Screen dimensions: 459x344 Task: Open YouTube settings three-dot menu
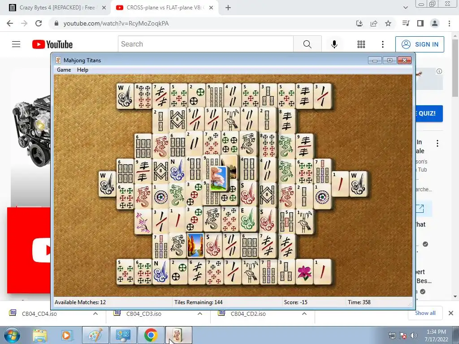[383, 44]
